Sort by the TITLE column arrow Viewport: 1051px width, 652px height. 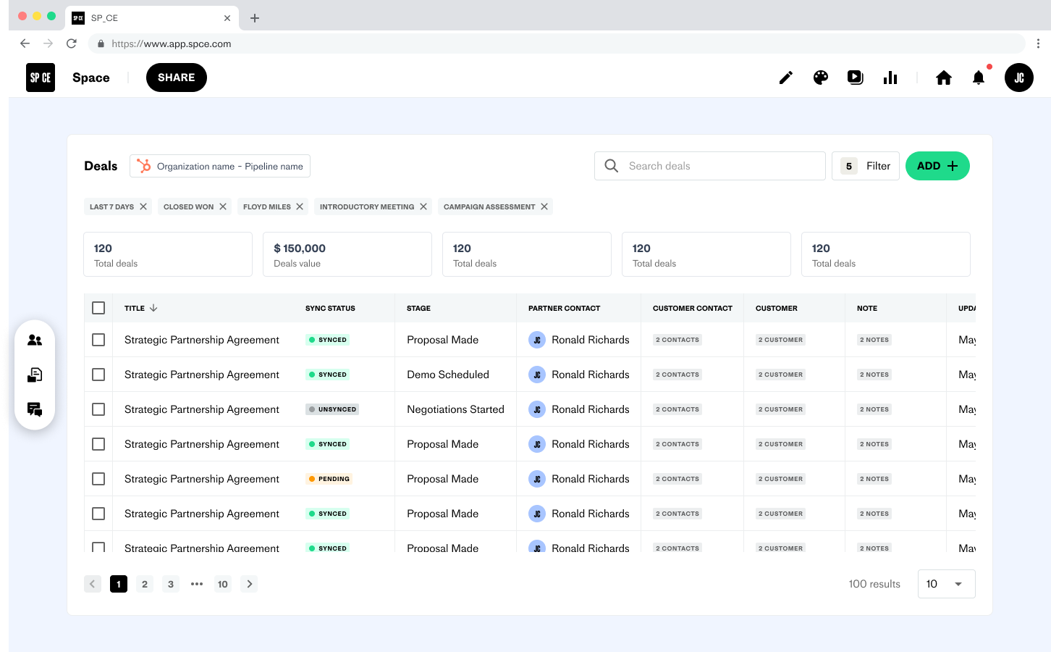click(x=153, y=308)
